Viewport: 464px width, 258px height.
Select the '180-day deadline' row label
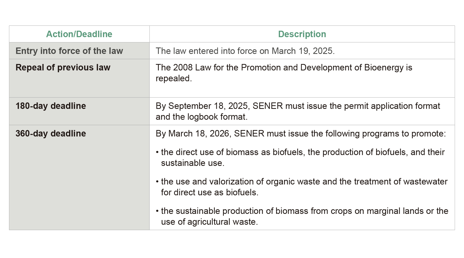click(x=51, y=106)
